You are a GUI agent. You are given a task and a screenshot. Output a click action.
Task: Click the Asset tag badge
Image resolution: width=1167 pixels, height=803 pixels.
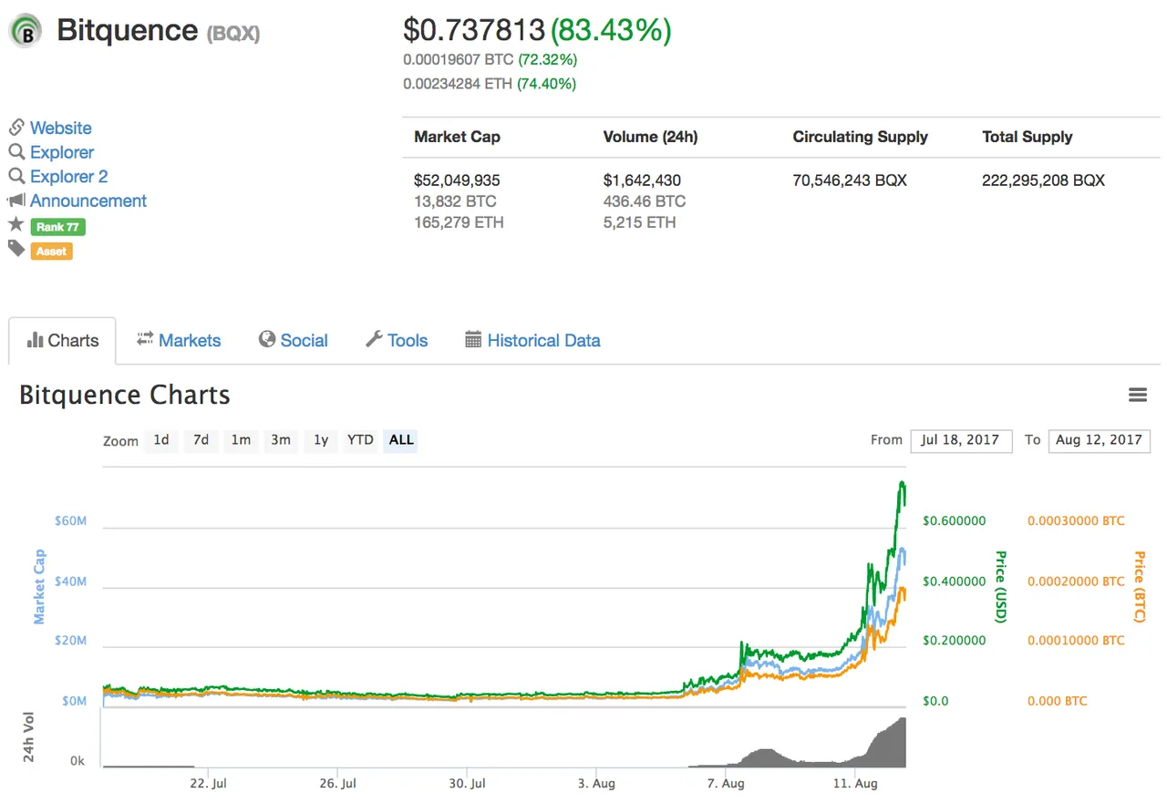pos(51,251)
